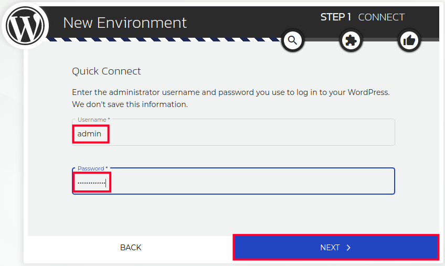
Task: Click the Username * field label
Action: pyautogui.click(x=93, y=120)
